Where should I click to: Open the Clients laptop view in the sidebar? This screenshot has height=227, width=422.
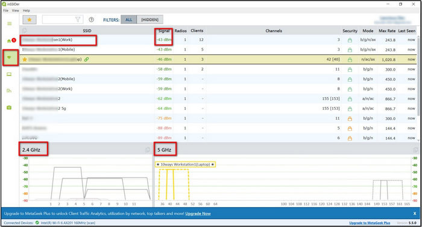click(9, 74)
